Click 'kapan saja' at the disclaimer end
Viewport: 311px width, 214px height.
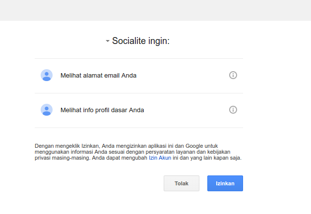[x=228, y=158]
